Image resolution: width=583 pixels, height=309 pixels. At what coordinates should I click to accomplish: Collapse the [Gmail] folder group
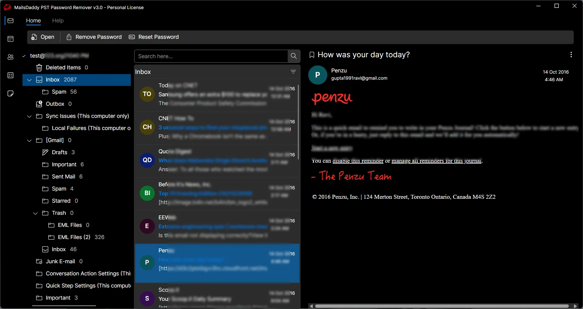pyautogui.click(x=29, y=140)
